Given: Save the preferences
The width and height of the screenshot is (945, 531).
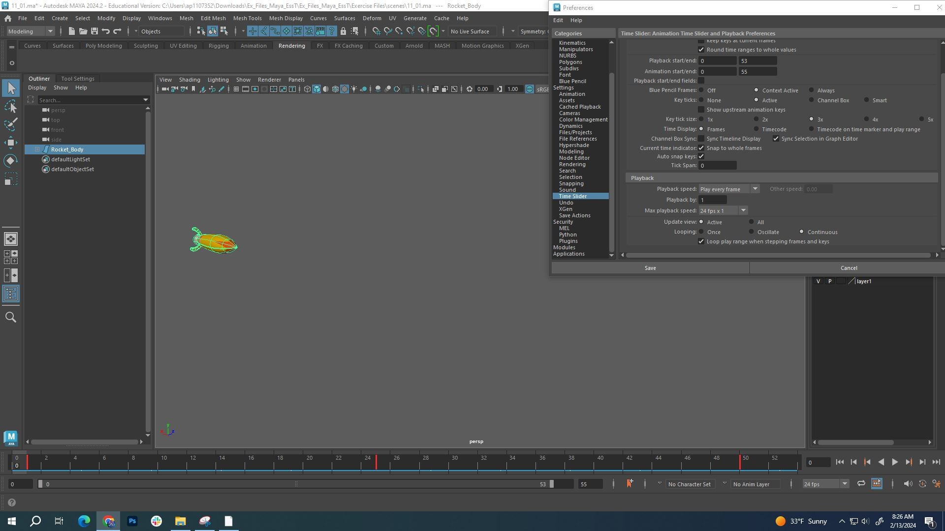Looking at the screenshot, I should [x=650, y=267].
